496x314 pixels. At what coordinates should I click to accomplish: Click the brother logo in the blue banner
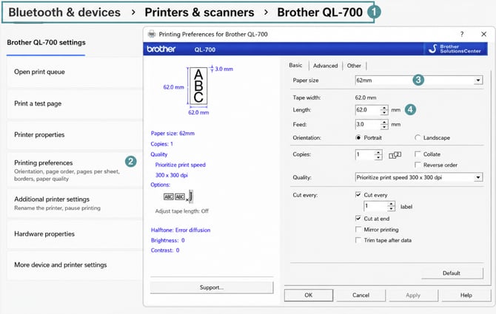pos(161,49)
